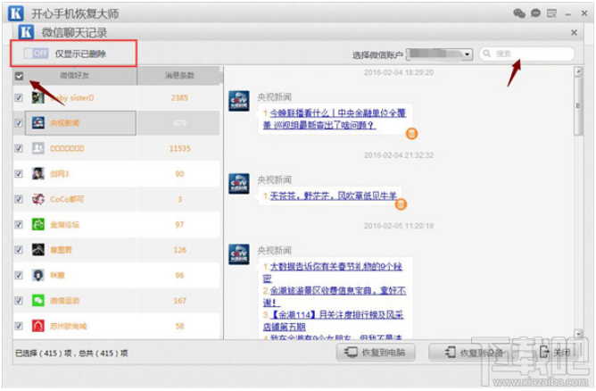Click the 恢复到电脑 button
This screenshot has height=391, width=596.
pos(376,353)
